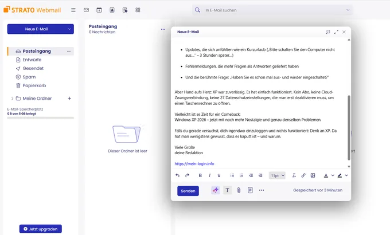Toggle bulleted list

tap(232, 175)
